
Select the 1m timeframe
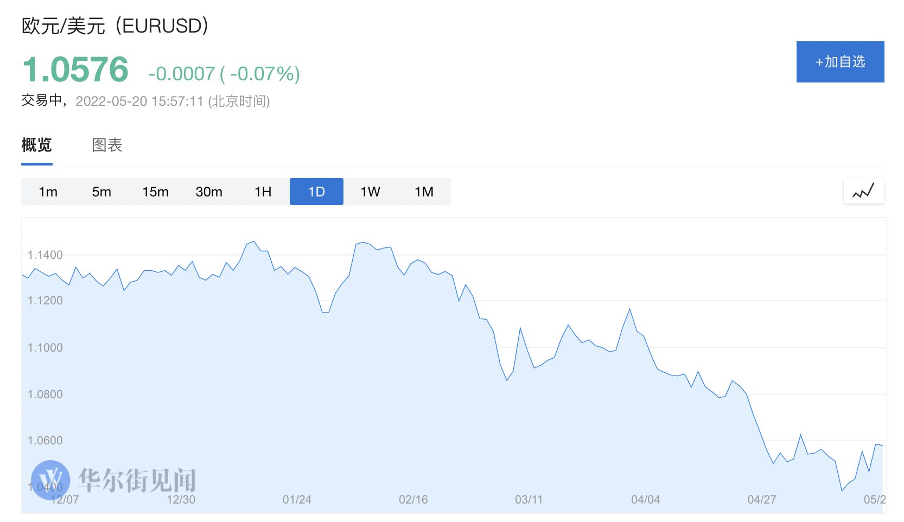48,192
